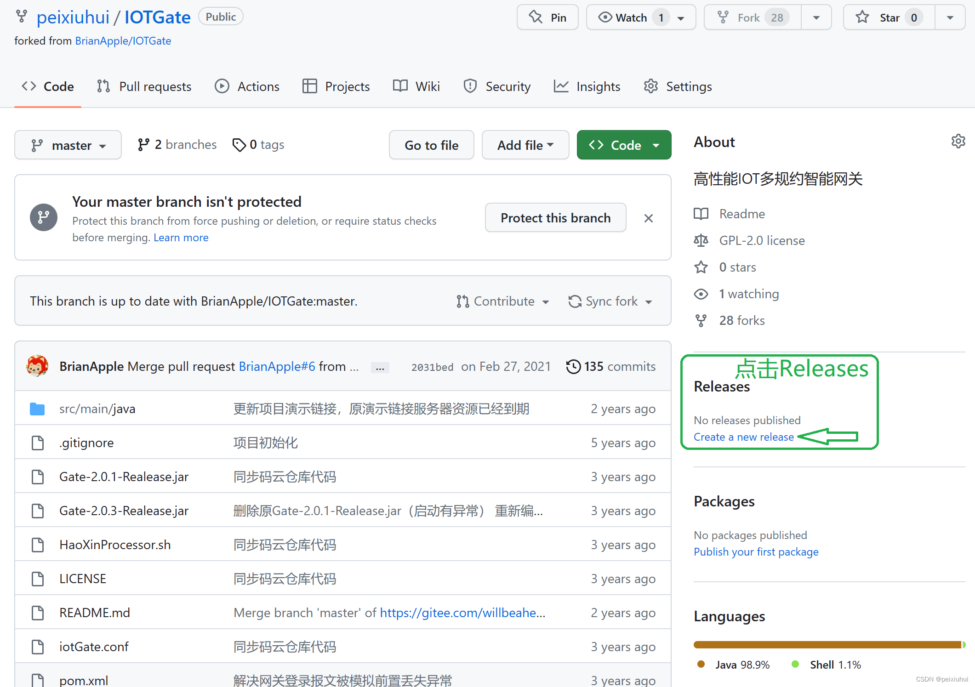Viewport: 975px width, 687px height.
Task: Expand the Contribute dropdown
Action: click(503, 301)
